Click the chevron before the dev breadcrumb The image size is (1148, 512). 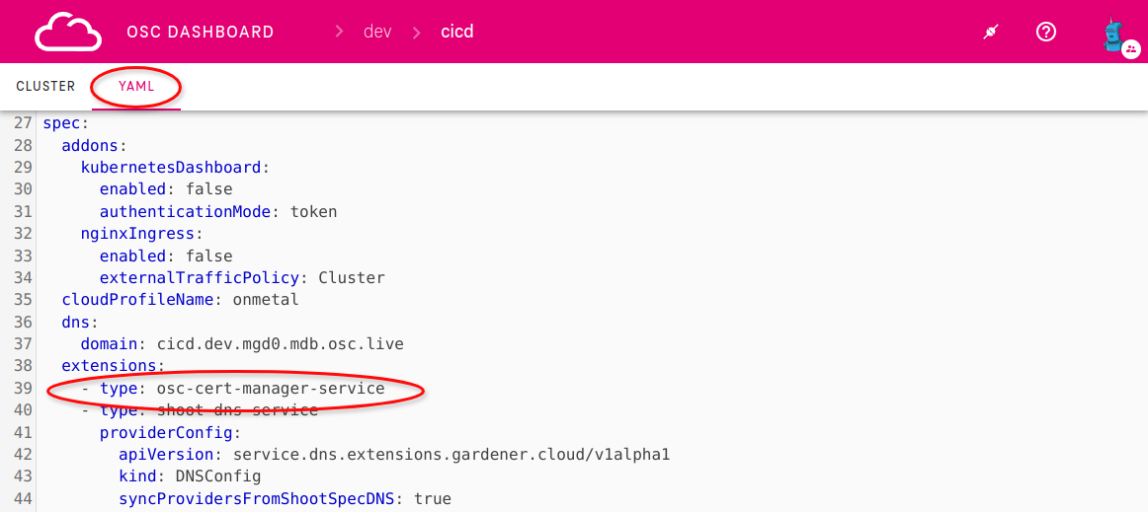pyautogui.click(x=339, y=32)
